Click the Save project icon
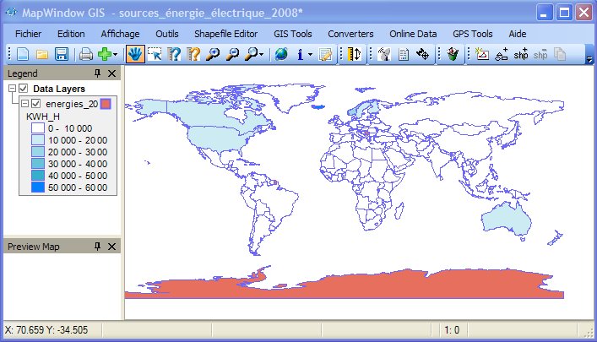597x342 pixels. click(61, 55)
